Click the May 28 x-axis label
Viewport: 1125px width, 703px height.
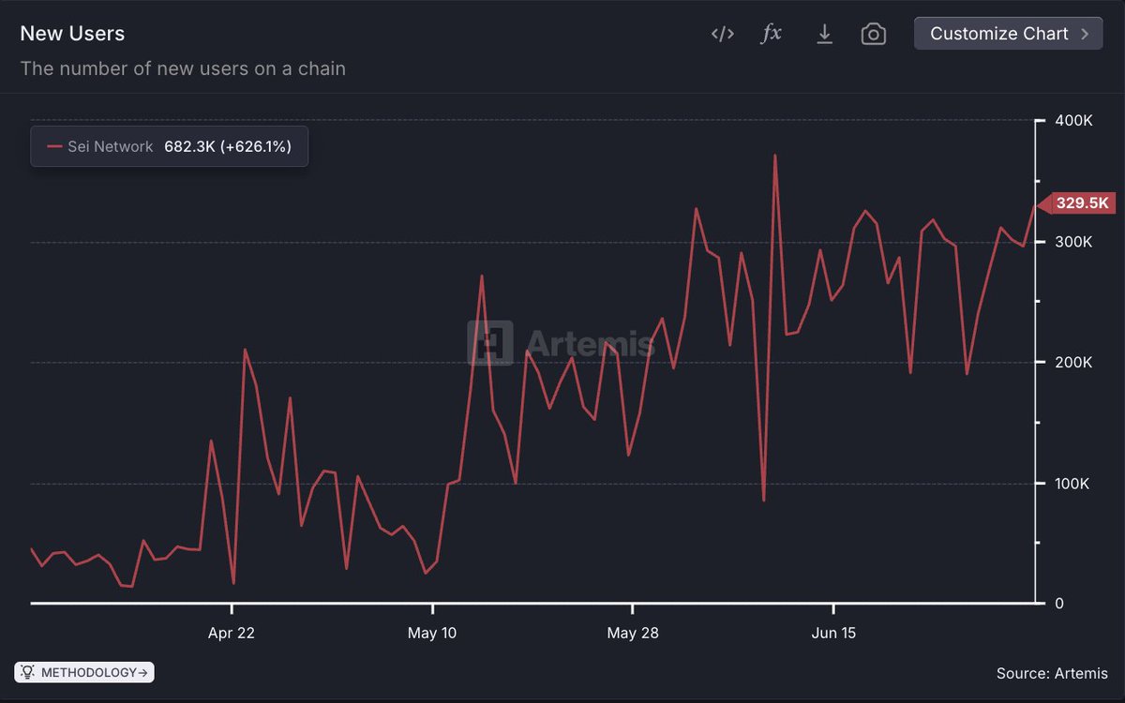coord(633,633)
